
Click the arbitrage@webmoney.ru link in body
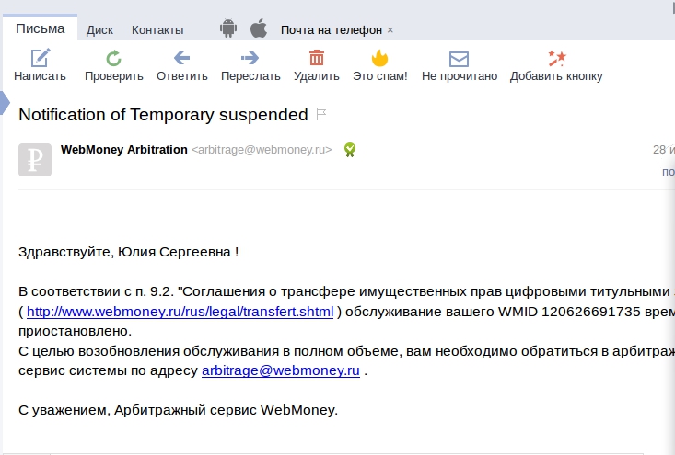[281, 370]
